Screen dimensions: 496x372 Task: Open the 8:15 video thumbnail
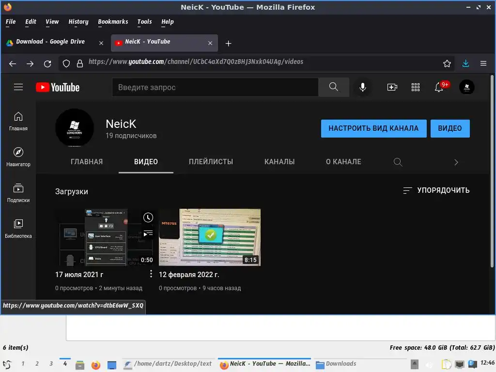coord(210,237)
